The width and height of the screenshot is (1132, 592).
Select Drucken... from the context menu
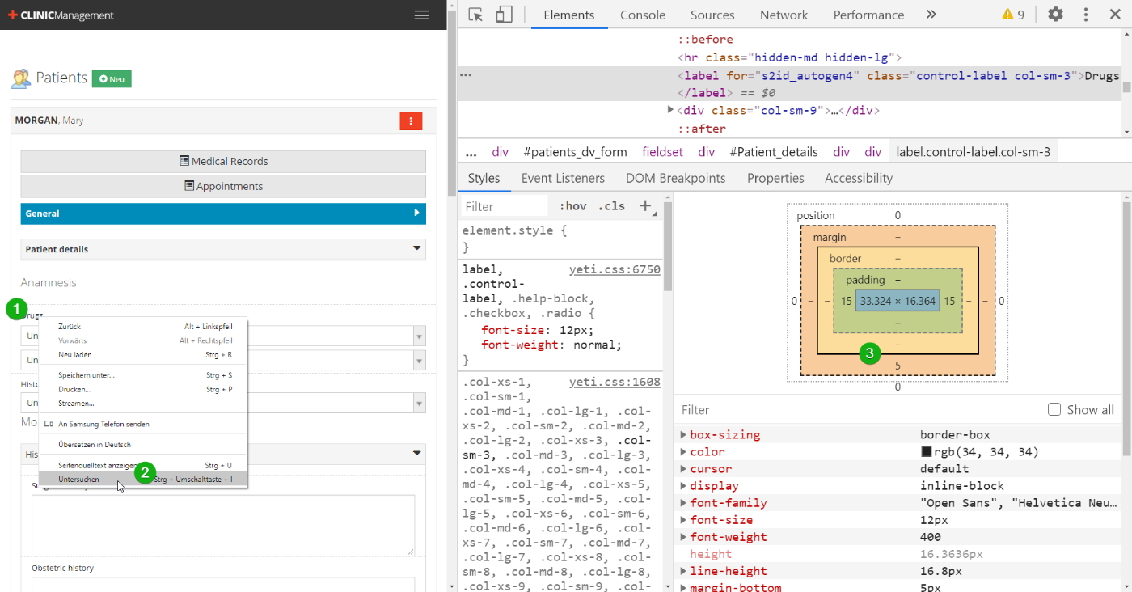tap(143, 389)
